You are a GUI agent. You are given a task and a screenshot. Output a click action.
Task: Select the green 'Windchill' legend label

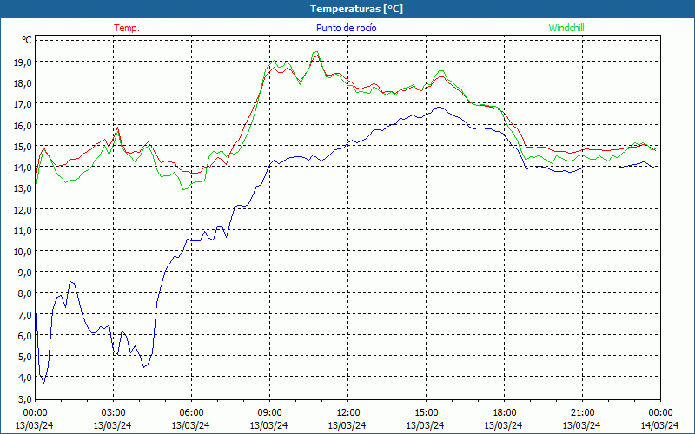pos(566,28)
